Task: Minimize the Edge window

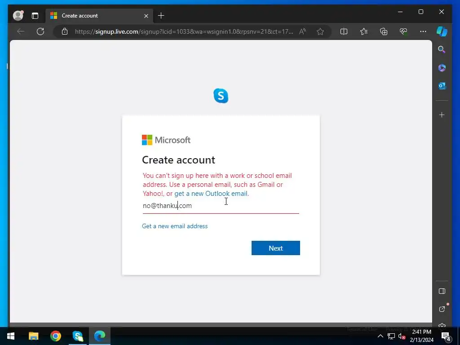Action: pyautogui.click(x=400, y=12)
